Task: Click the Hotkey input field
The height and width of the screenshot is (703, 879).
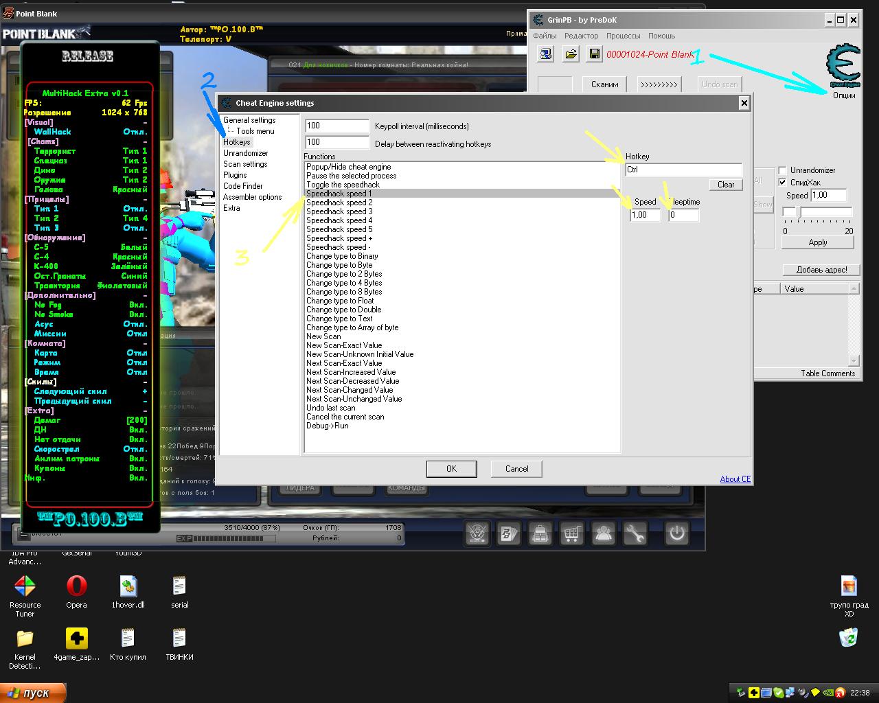Action: click(x=683, y=170)
